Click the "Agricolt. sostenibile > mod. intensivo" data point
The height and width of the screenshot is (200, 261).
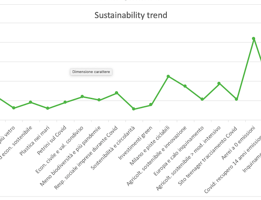(219, 83)
